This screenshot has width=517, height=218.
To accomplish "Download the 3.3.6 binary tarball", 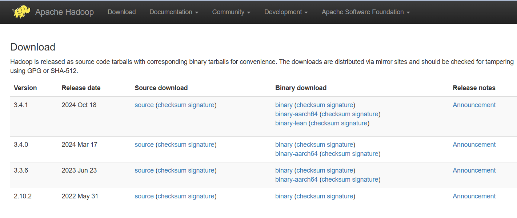I will 284,170.
